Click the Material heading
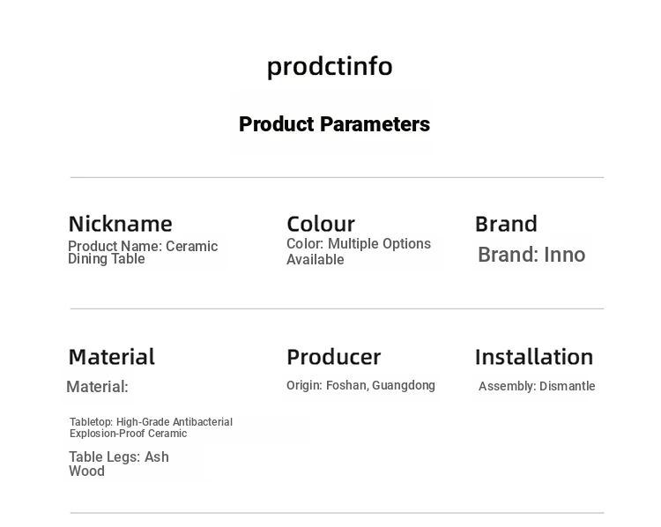The image size is (661, 527). tap(112, 357)
